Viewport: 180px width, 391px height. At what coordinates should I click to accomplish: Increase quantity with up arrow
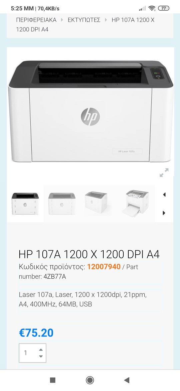pyautogui.click(x=41, y=350)
